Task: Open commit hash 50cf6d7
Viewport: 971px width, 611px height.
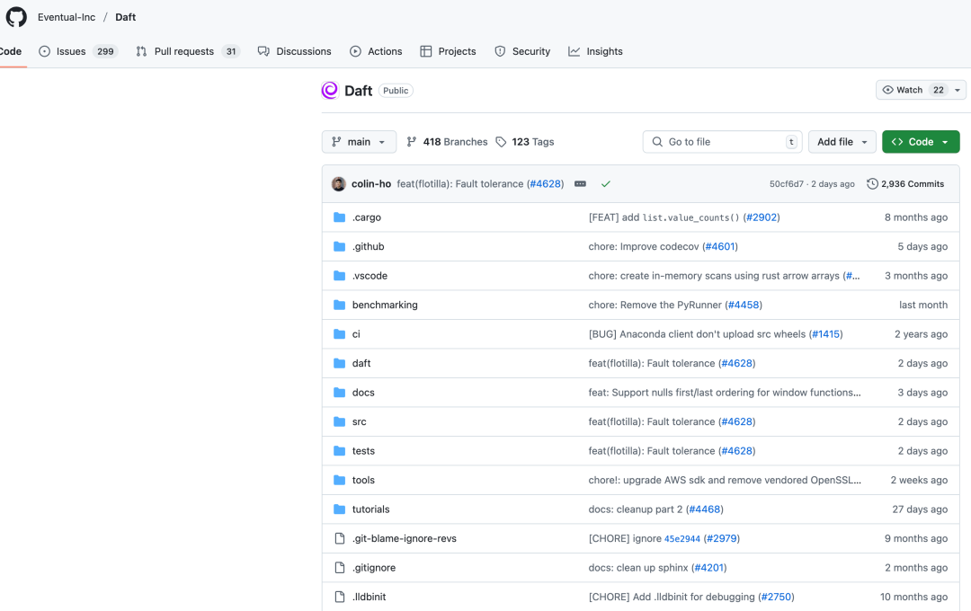Action: 787,184
